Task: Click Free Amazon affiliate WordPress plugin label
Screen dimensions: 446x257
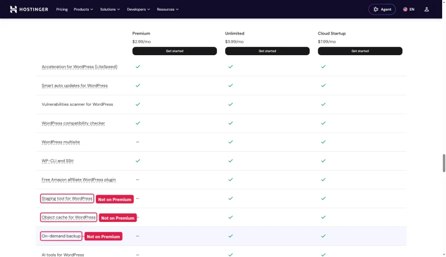Action: pyautogui.click(x=79, y=180)
